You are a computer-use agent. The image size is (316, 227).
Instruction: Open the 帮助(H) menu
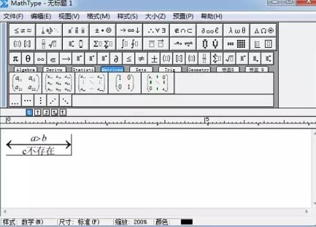click(x=212, y=16)
